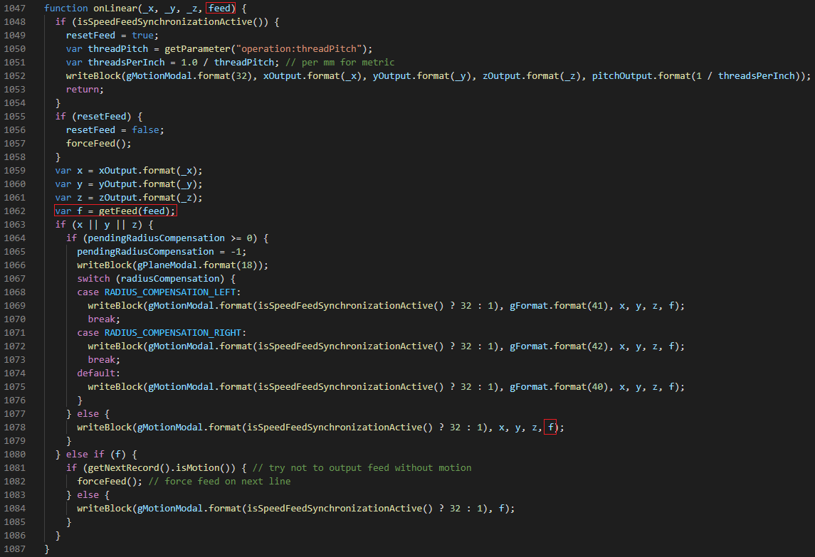Click the f argument on line 1078
The image size is (815, 557).
[x=550, y=427]
